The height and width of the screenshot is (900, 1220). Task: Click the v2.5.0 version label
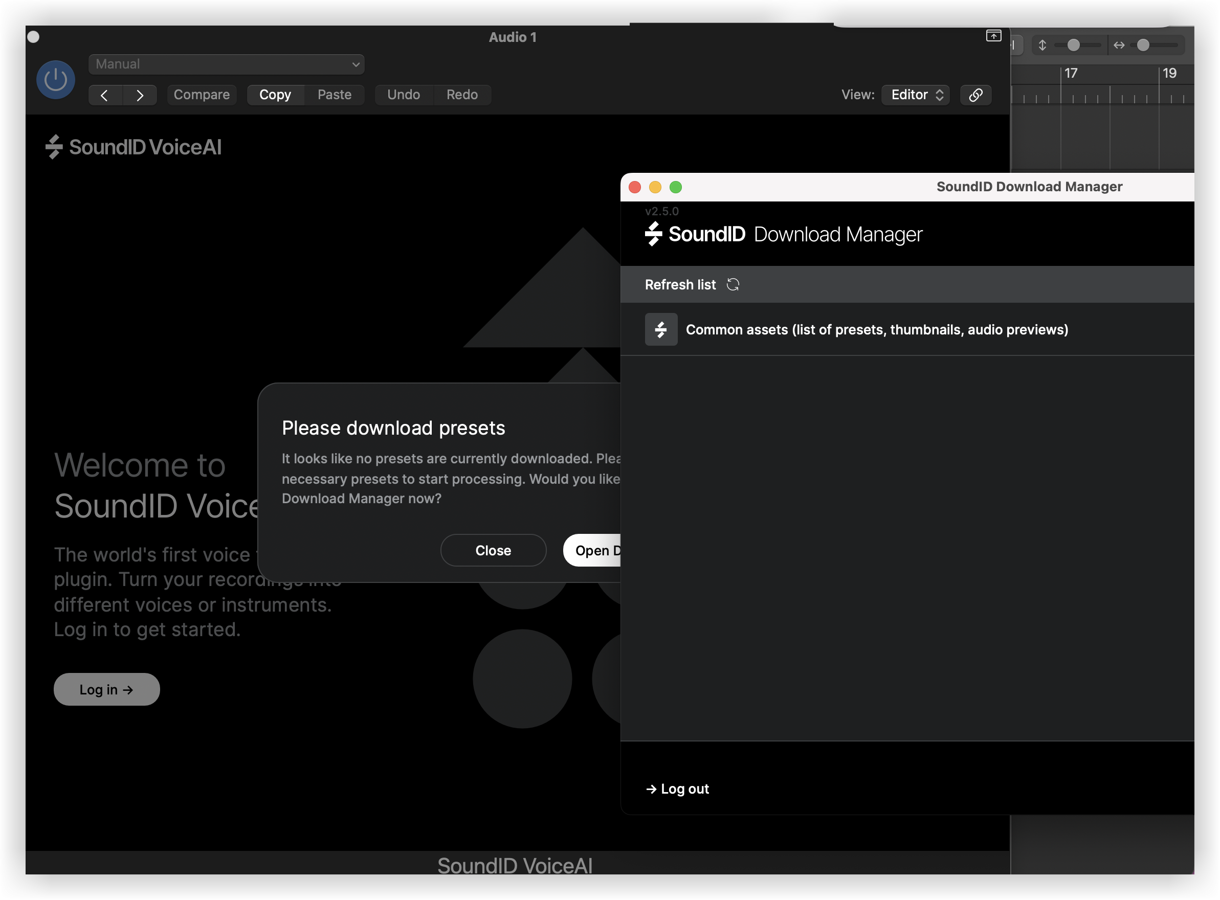[661, 211]
